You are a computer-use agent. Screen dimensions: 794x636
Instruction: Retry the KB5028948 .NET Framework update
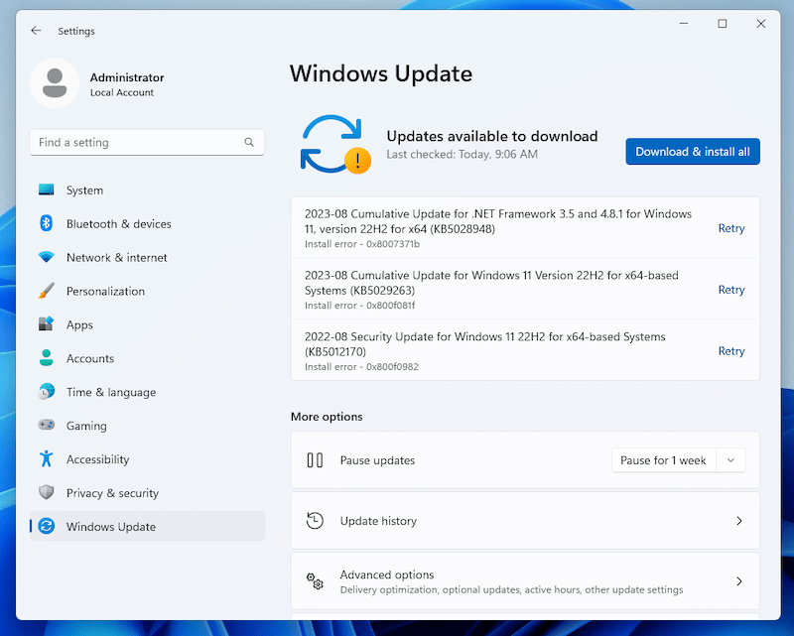(731, 228)
